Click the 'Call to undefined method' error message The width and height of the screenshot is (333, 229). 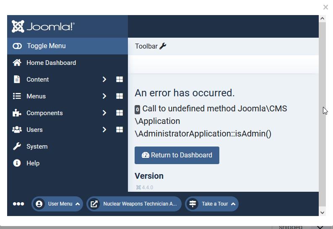211,121
